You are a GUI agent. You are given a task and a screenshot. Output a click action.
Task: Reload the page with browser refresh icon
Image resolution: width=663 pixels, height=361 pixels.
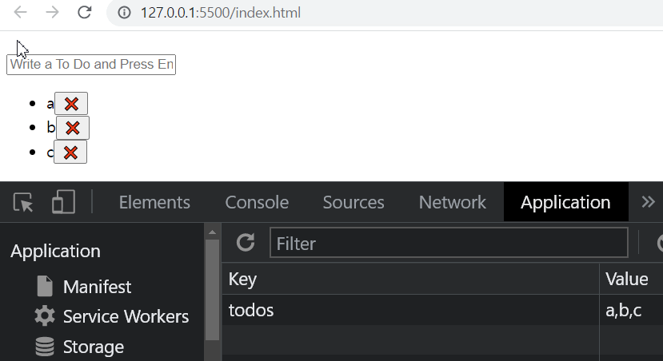85,12
